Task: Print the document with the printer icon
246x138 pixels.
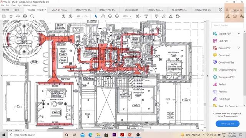Action: 25,16
